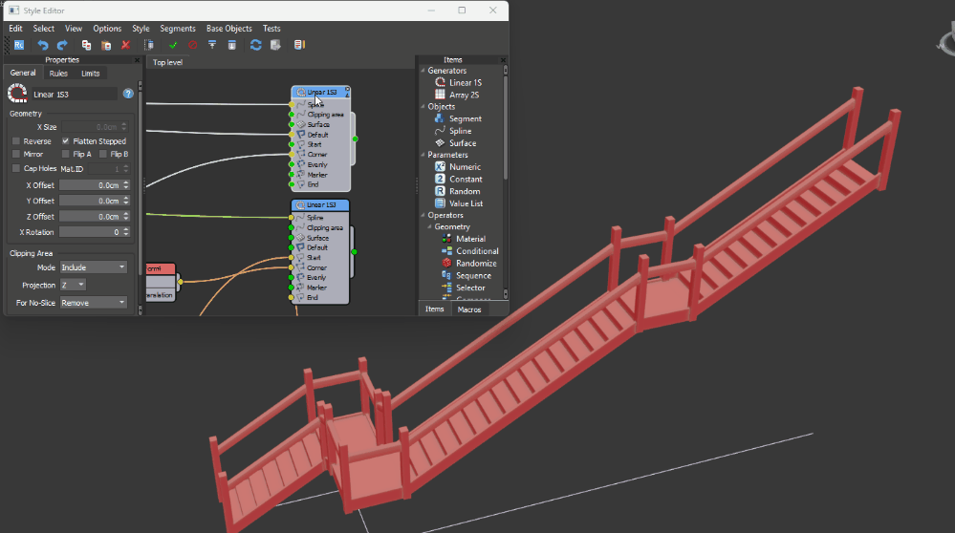Click the red X delete icon
Viewport: 955px width, 533px height.
point(125,45)
